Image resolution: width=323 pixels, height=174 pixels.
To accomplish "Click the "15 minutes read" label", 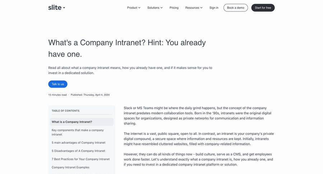I will click(x=57, y=95).
